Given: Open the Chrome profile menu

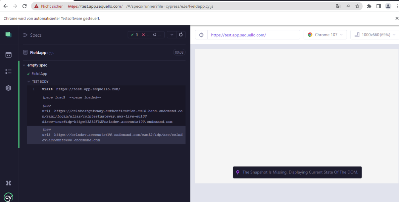Looking at the screenshot, I should click(x=388, y=6).
